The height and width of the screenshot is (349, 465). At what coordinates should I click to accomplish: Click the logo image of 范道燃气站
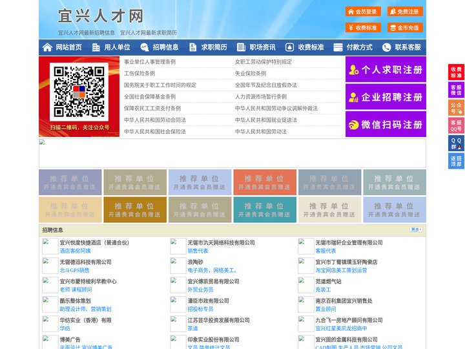point(305,285)
